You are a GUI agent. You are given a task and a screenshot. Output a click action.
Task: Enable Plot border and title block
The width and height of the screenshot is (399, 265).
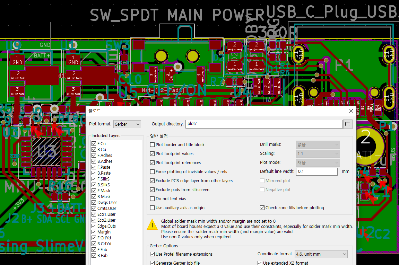(x=153, y=145)
